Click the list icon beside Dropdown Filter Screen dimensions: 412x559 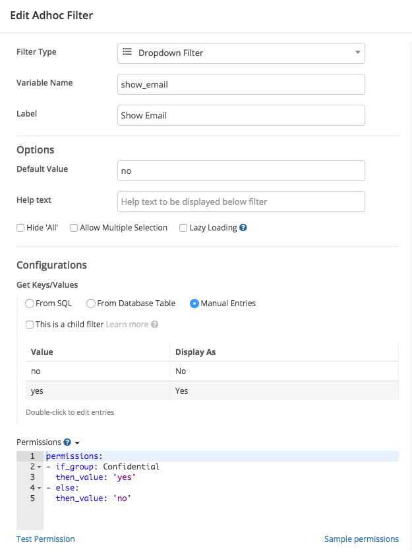(127, 53)
